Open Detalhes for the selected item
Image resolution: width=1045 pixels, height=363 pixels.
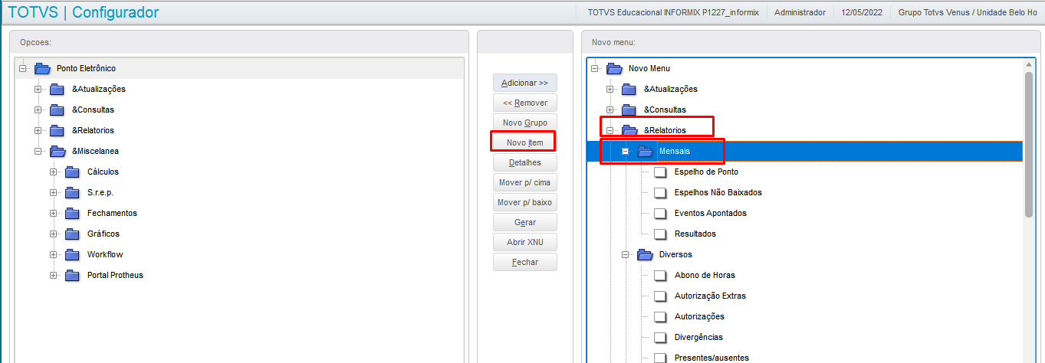[x=525, y=162]
